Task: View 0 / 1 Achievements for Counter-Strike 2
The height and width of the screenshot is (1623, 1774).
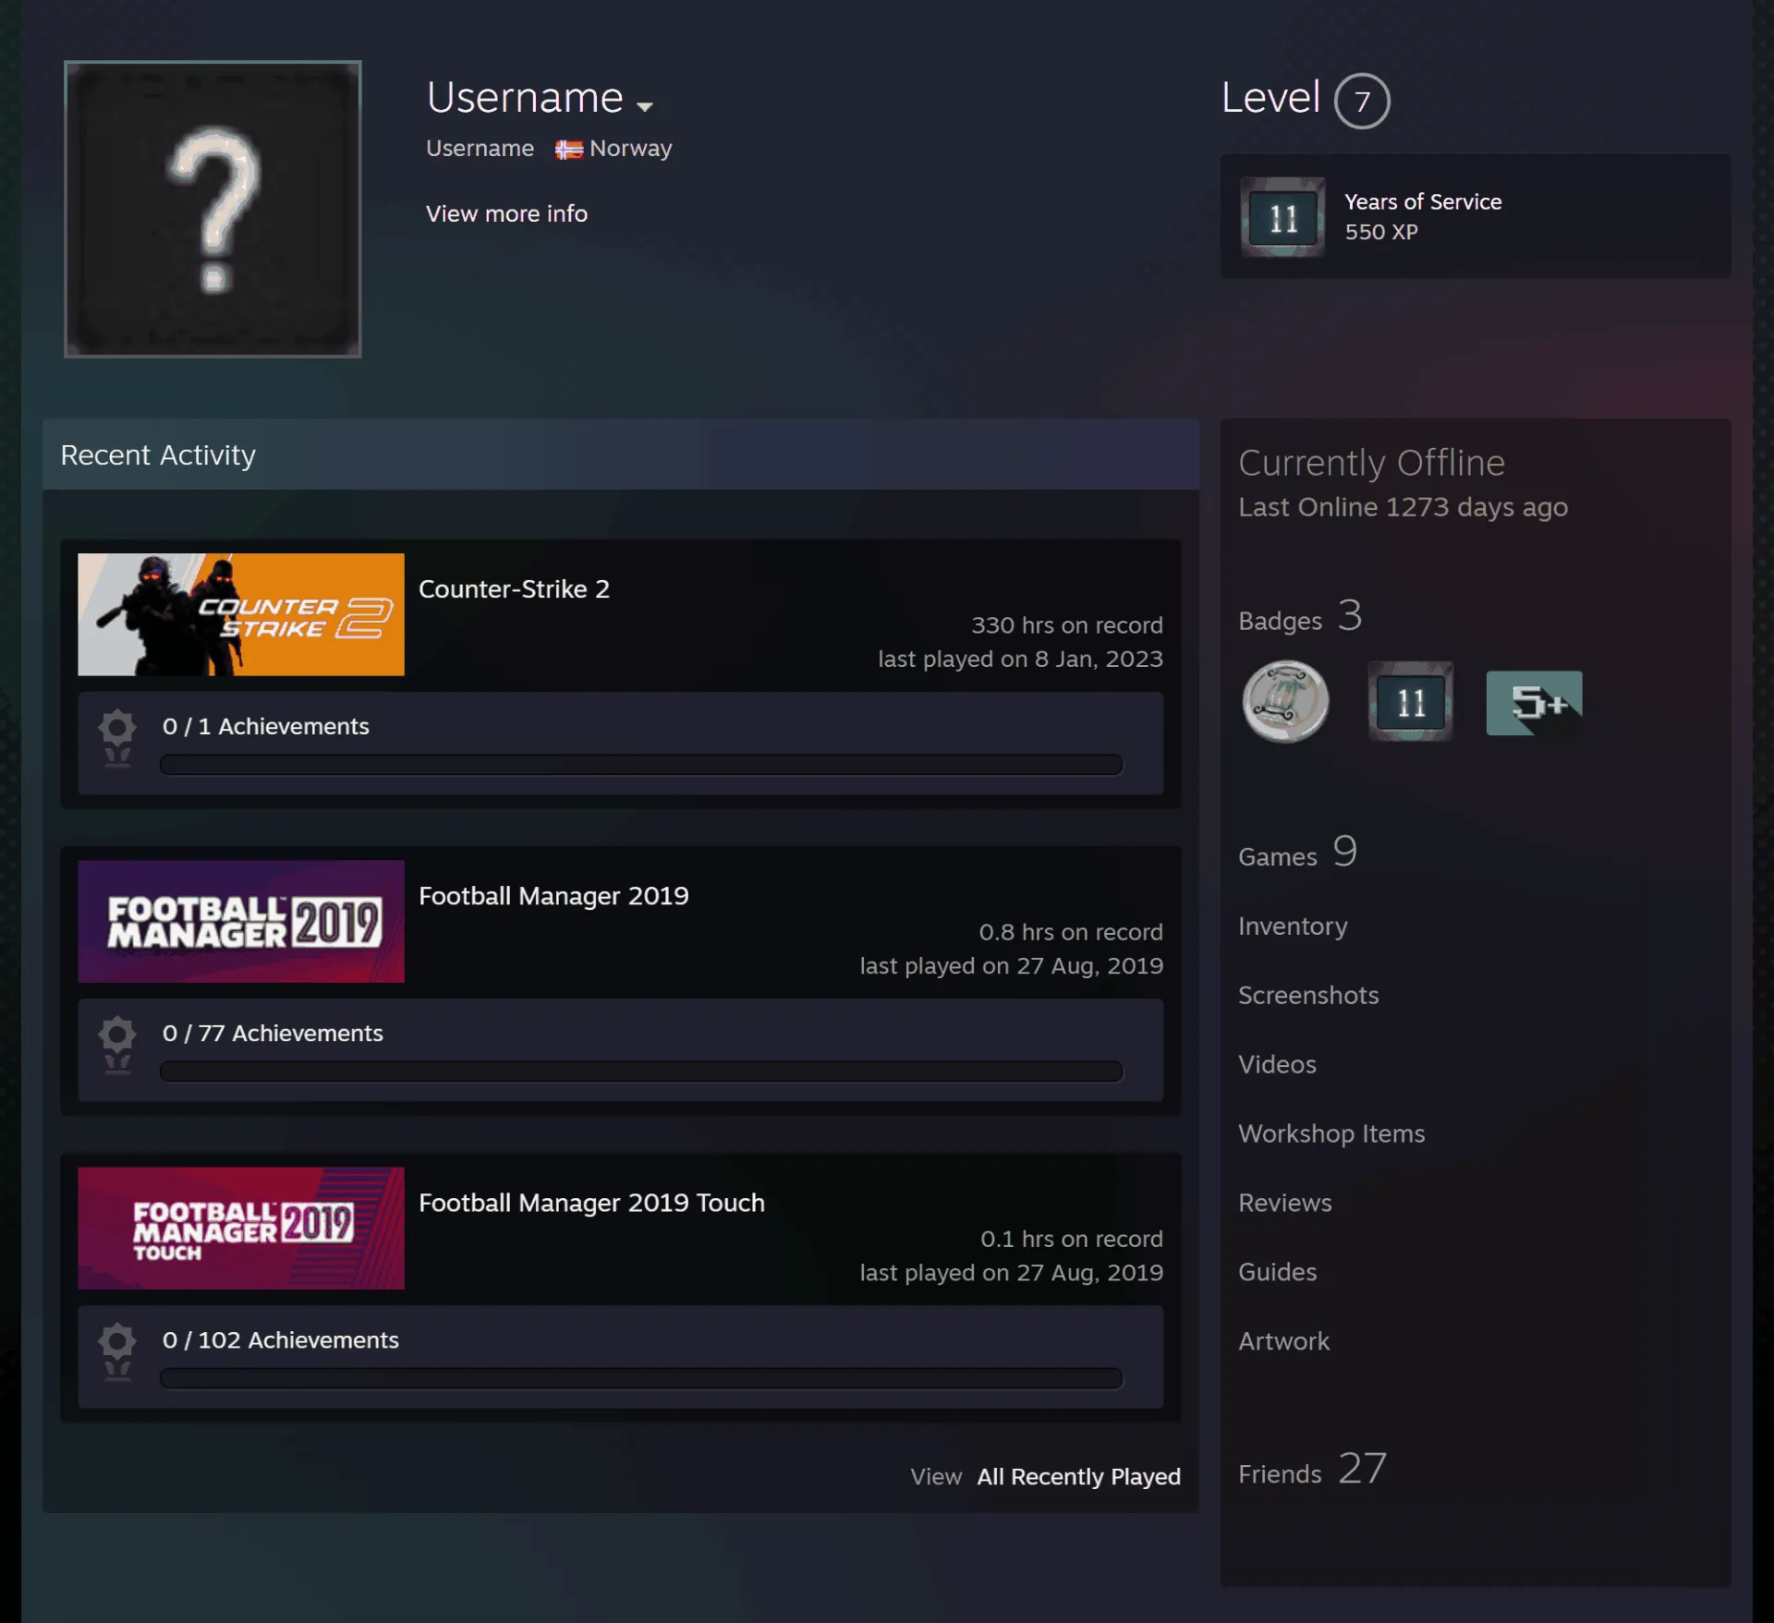Action: [x=265, y=726]
